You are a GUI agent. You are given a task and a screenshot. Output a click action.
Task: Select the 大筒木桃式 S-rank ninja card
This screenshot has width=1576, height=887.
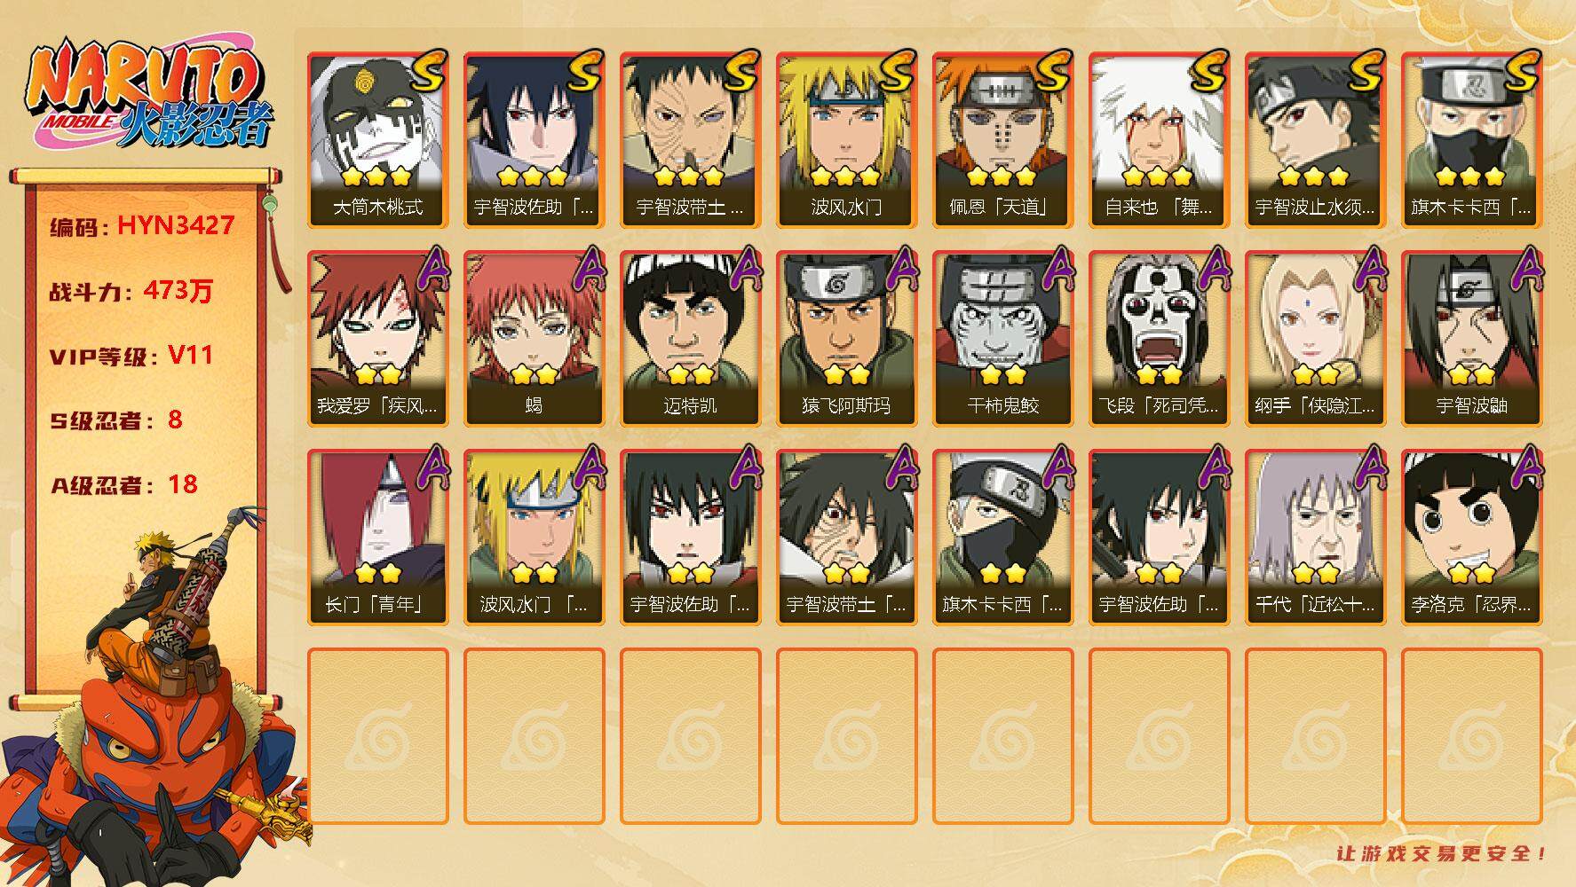click(377, 140)
